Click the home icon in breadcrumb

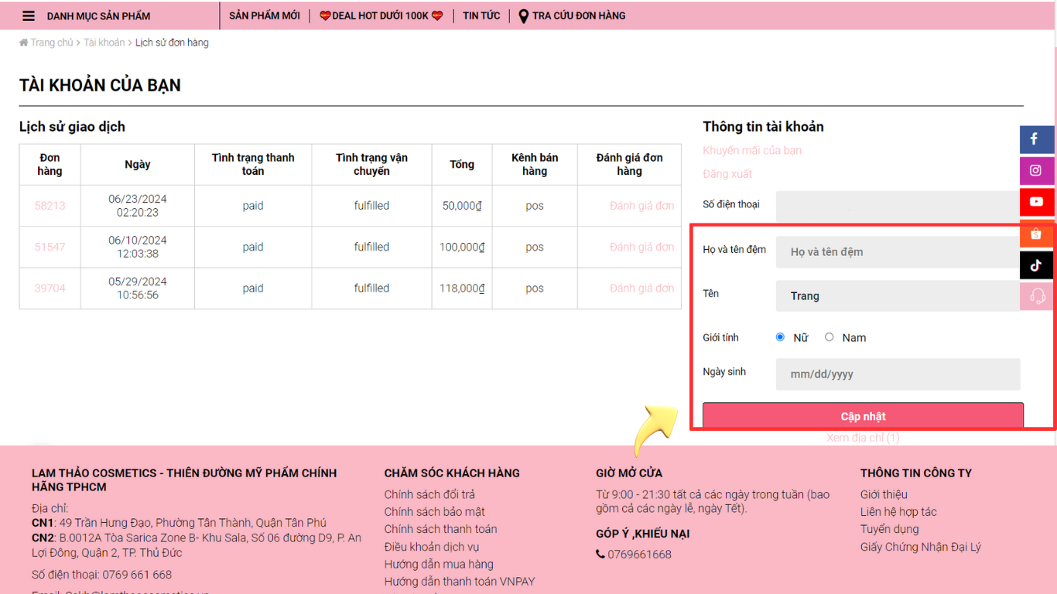24,43
